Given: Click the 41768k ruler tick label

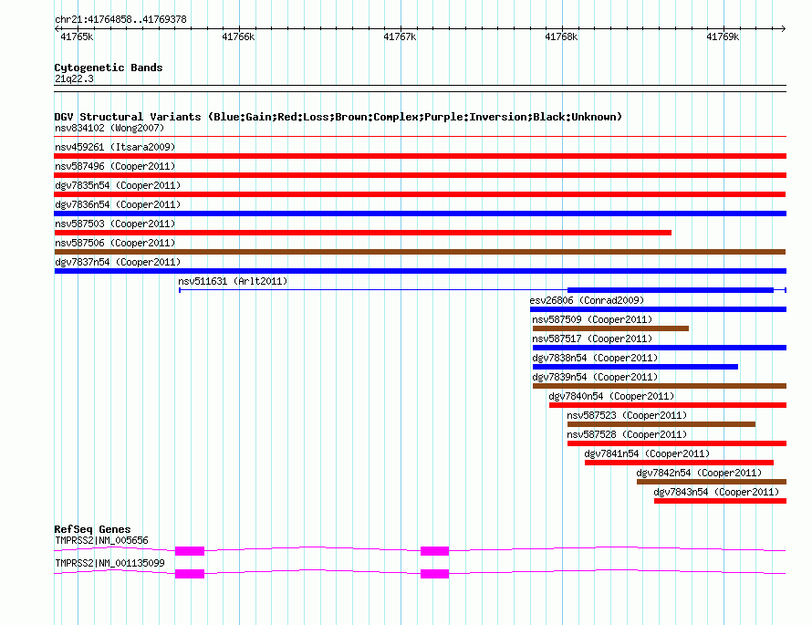Looking at the screenshot, I should tap(561, 36).
